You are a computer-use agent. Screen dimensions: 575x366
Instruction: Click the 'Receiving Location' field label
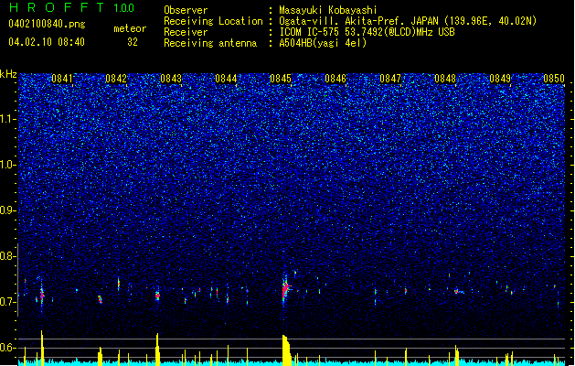coord(213,21)
